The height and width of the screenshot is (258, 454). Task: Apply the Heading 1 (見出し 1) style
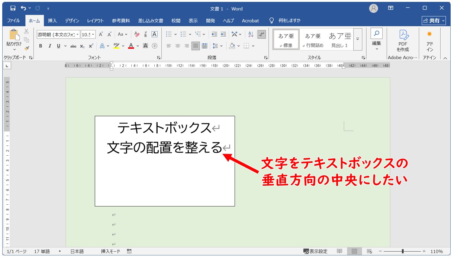[x=339, y=40]
